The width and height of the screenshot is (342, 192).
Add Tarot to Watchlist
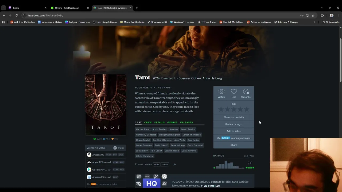click(x=246, y=93)
